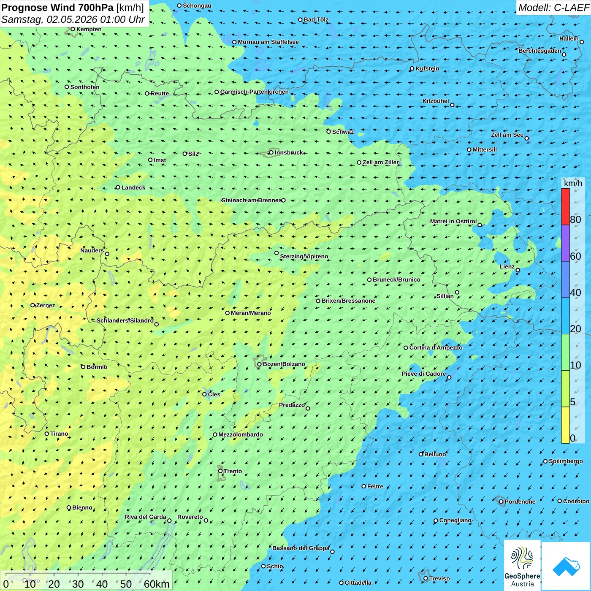The height and width of the screenshot is (591, 591).
Task: Click the Murnau am Staffelsee label
Action: 268,42
